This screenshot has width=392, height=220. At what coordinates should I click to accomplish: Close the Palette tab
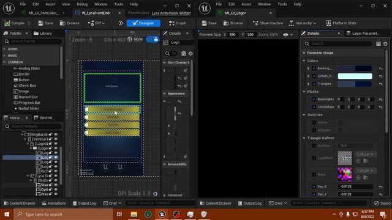point(27,34)
